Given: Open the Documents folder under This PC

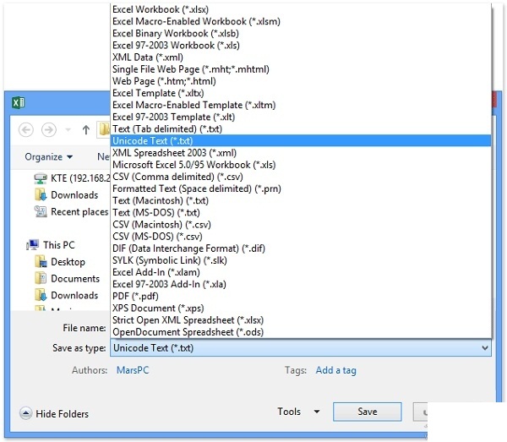Looking at the screenshot, I should 74,279.
